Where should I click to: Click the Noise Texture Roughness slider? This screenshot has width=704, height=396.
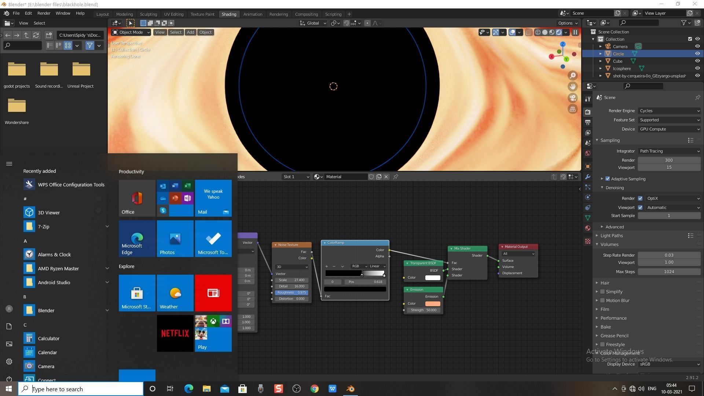click(x=291, y=293)
